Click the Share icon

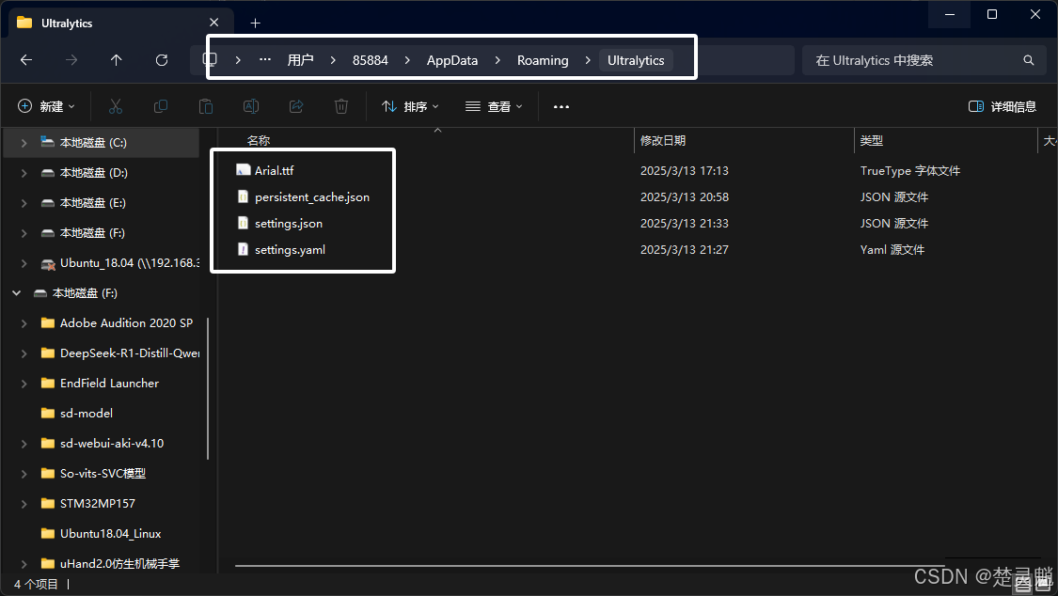click(296, 106)
